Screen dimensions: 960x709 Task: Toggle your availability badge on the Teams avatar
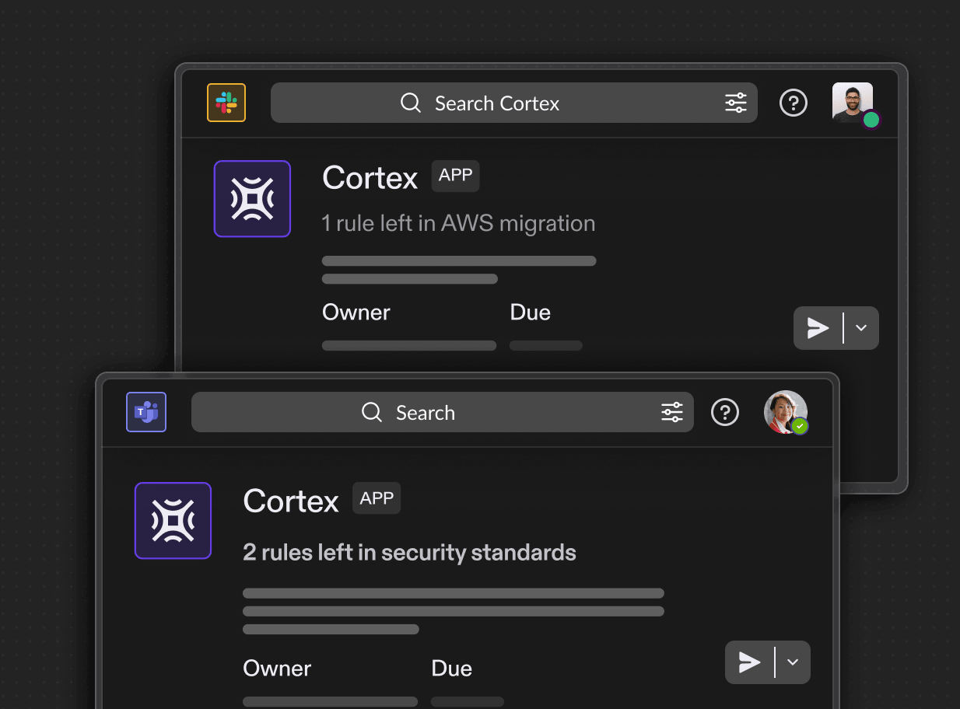[x=799, y=426]
